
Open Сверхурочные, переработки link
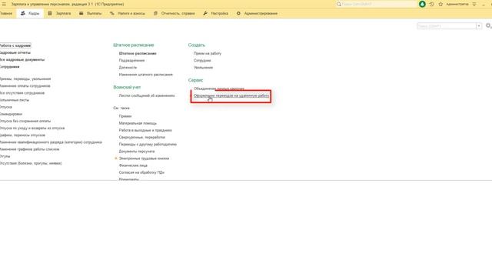pos(141,137)
